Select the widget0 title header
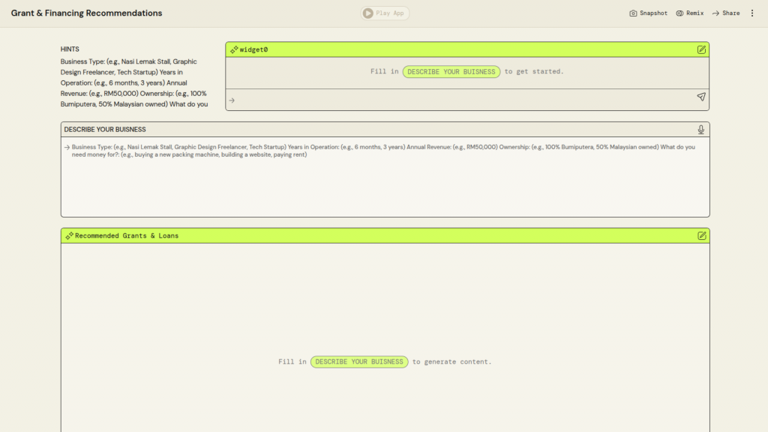Viewport: 768px width, 432px height. (x=253, y=49)
